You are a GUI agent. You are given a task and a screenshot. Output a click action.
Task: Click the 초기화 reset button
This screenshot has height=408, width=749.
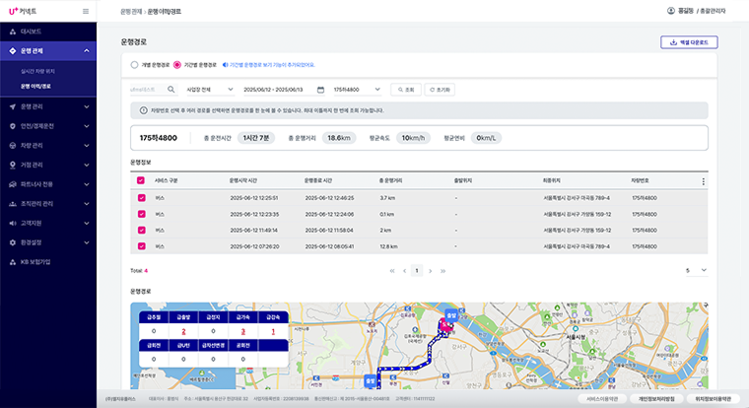[440, 90]
